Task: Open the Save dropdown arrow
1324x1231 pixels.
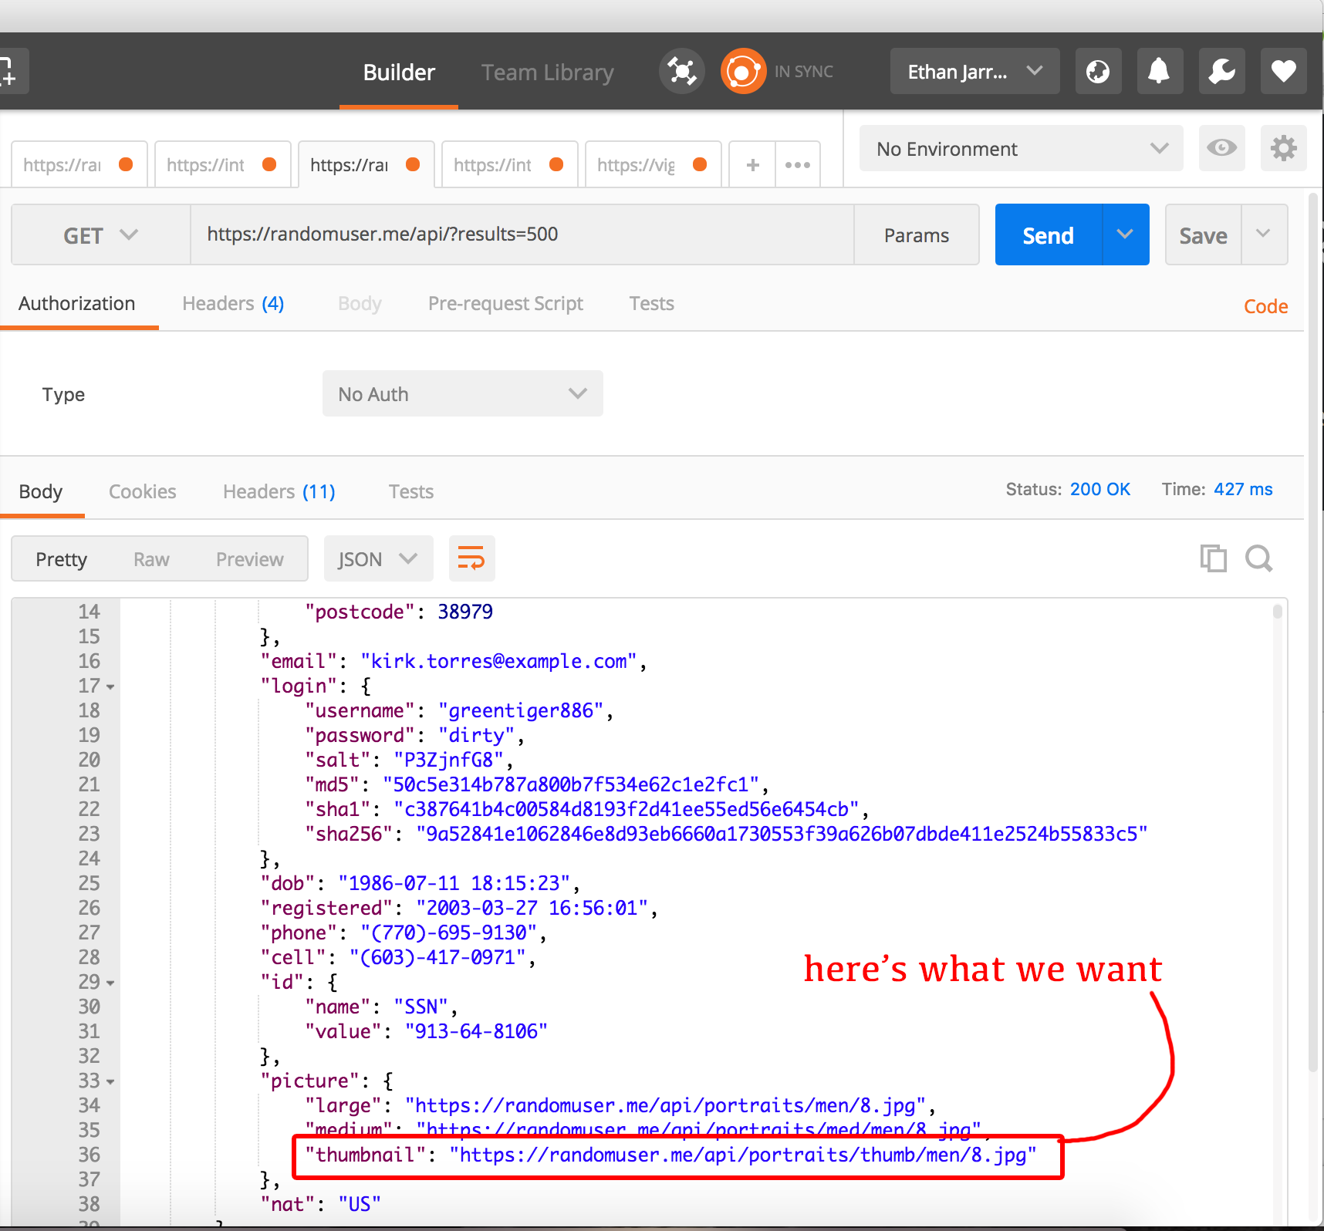Action: [x=1264, y=234]
